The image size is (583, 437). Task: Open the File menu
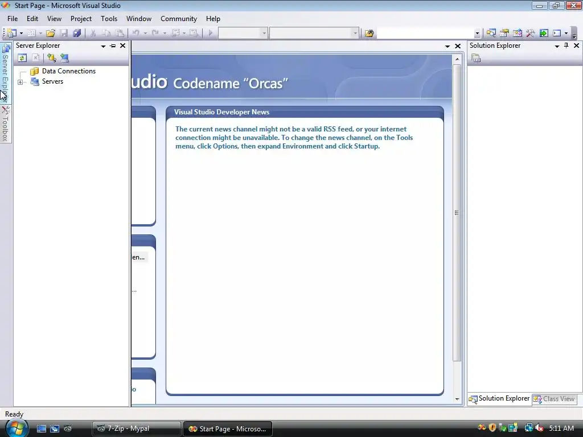click(13, 19)
